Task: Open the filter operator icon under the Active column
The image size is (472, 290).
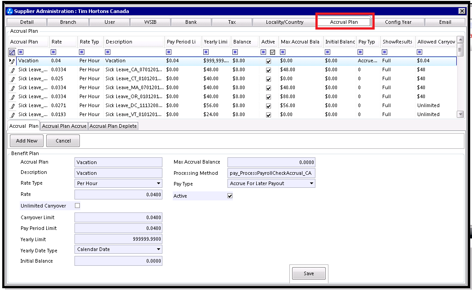Action: point(263,52)
